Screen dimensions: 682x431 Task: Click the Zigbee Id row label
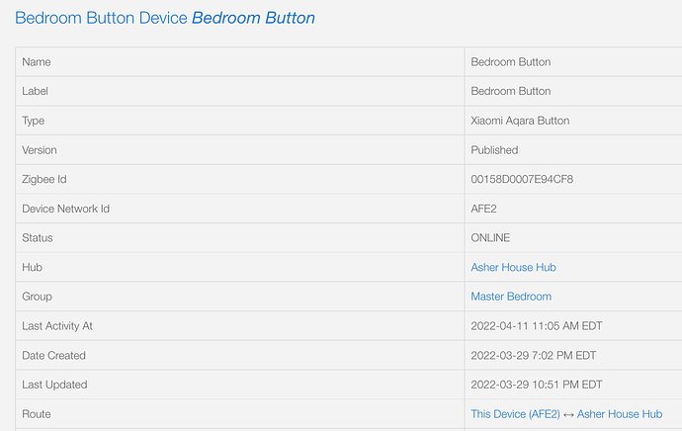(x=44, y=179)
